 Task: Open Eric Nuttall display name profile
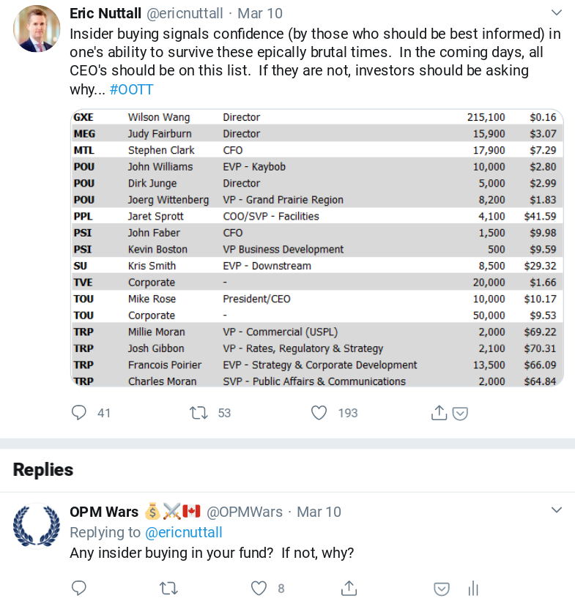pyautogui.click(x=105, y=13)
